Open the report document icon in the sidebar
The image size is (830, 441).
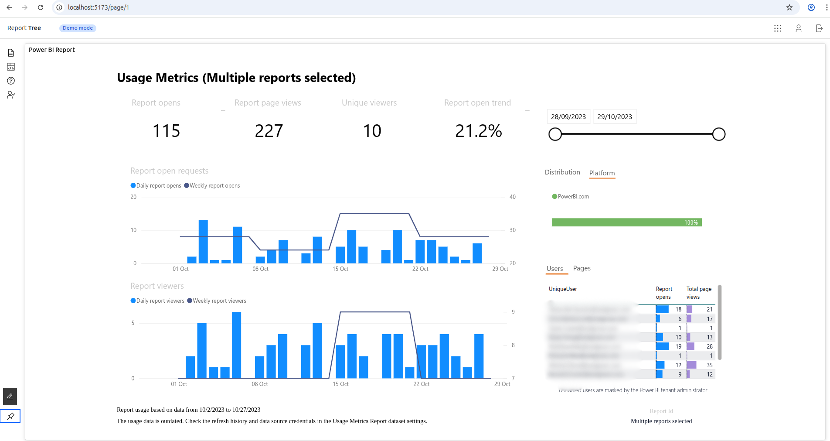pyautogui.click(x=10, y=53)
